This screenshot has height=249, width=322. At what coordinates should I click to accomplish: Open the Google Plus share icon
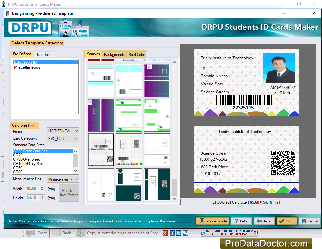(x=166, y=233)
